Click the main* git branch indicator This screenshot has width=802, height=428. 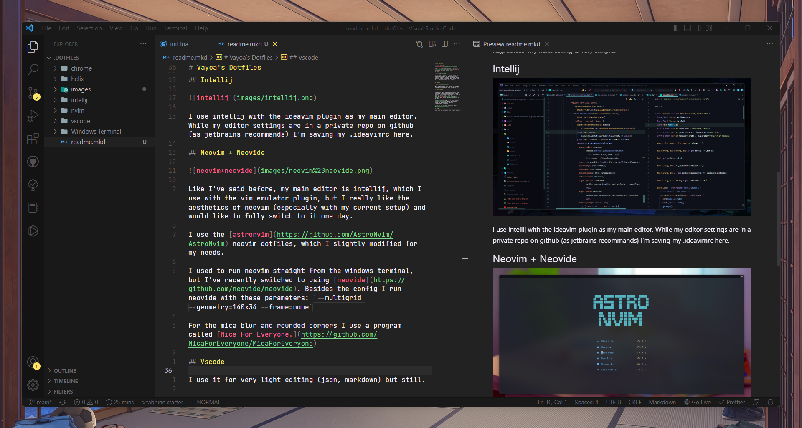coord(41,402)
